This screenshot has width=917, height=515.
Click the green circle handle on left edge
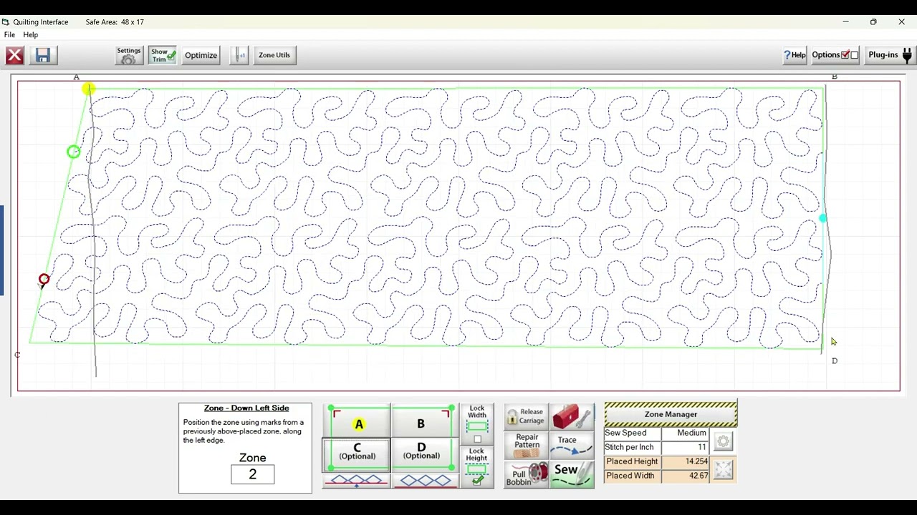pos(73,152)
